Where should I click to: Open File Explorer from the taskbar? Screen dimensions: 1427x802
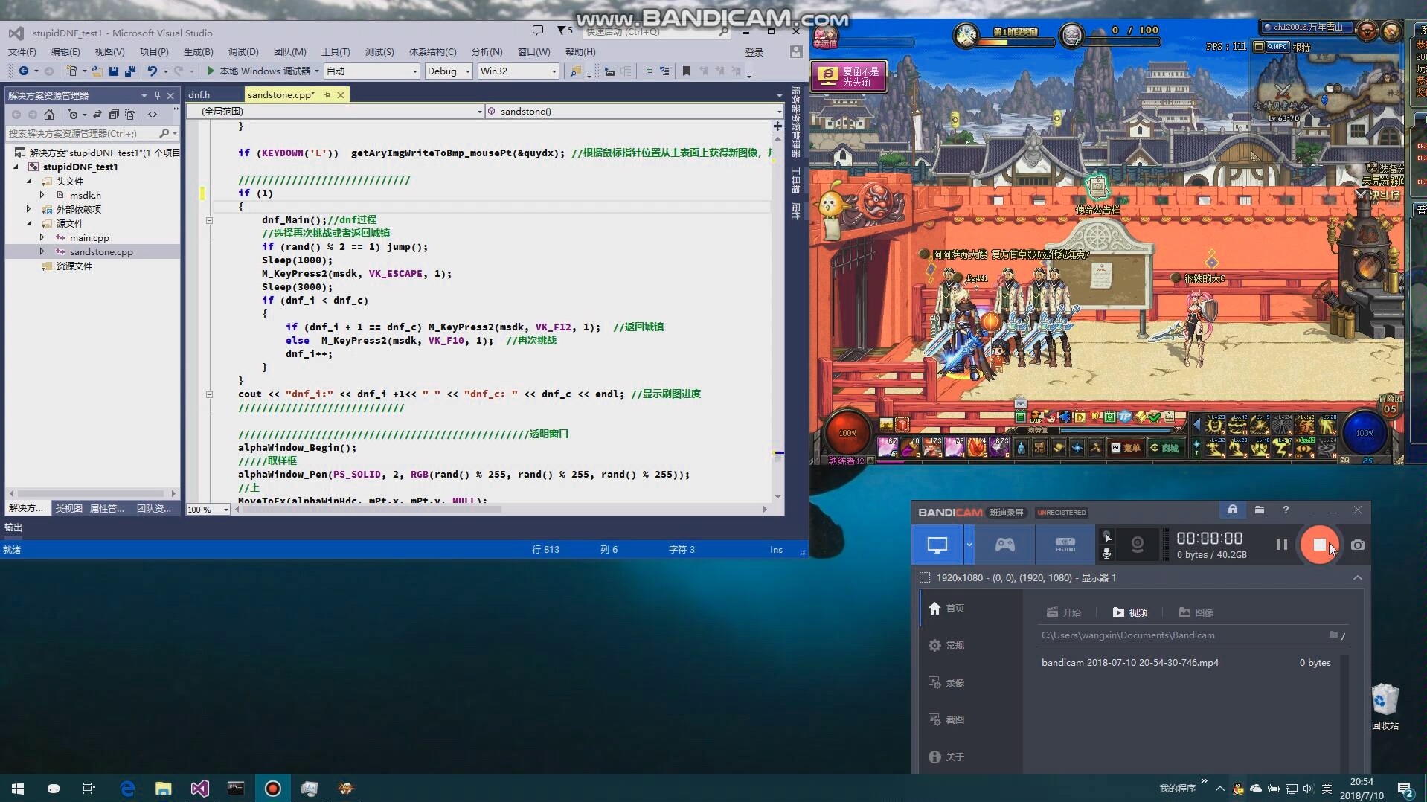click(x=163, y=788)
